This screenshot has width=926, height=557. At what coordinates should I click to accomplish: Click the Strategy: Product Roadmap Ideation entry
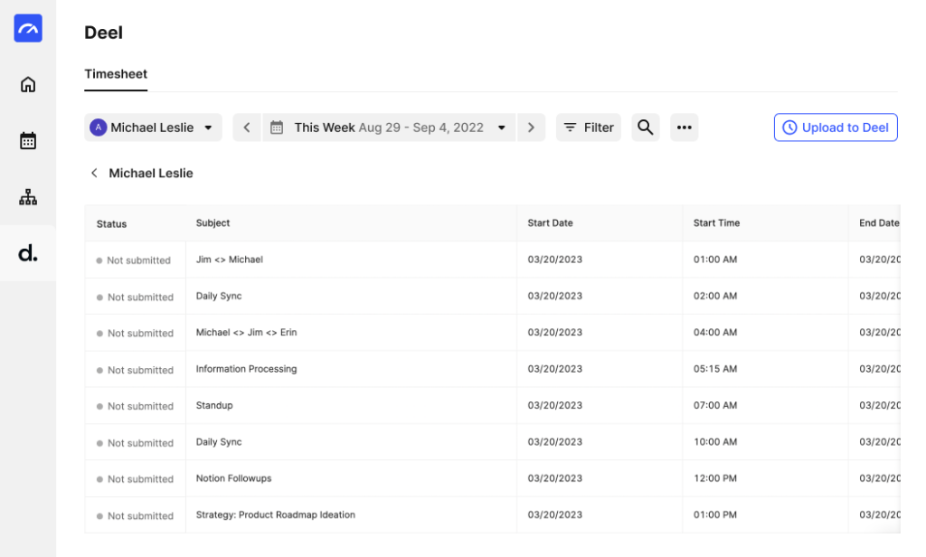coord(276,515)
